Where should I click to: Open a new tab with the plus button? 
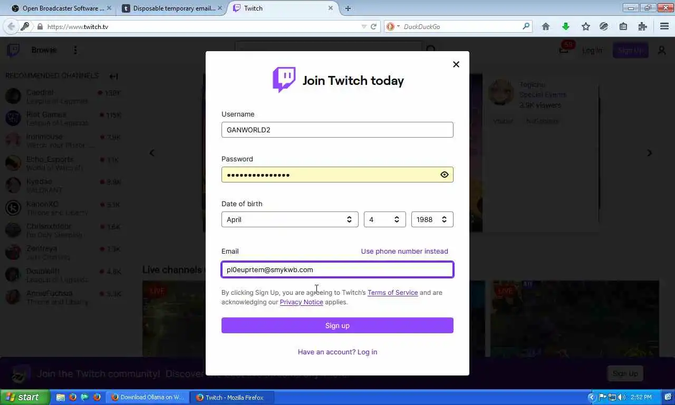348,8
